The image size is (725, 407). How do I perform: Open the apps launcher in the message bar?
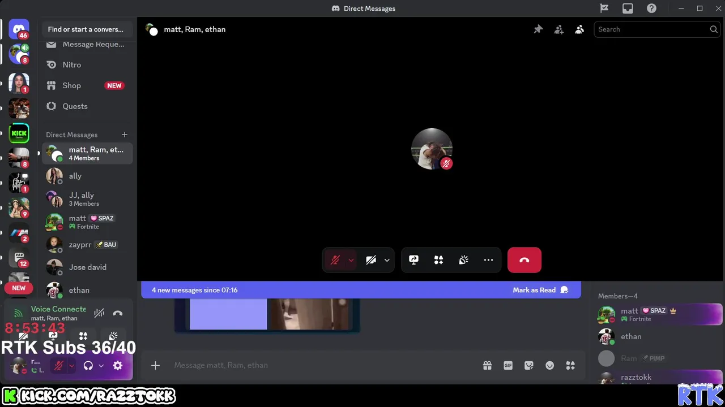pos(570,365)
